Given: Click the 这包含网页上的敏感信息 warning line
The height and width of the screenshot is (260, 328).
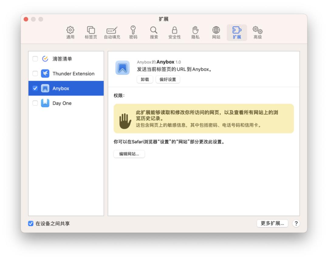Looking at the screenshot, I should (x=199, y=125).
